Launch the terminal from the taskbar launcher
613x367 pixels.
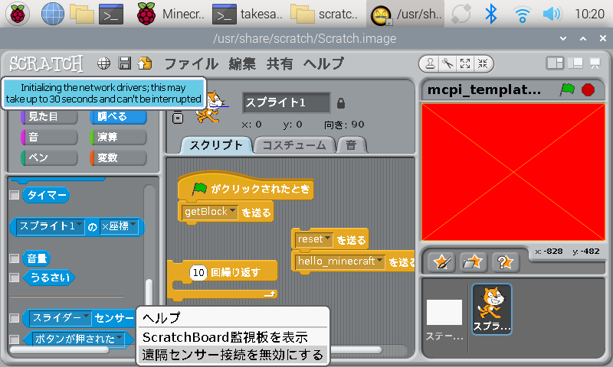[111, 14]
